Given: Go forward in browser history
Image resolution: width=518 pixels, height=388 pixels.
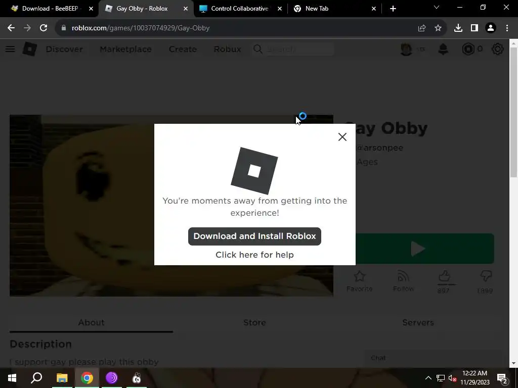Looking at the screenshot, I should pos(27,28).
